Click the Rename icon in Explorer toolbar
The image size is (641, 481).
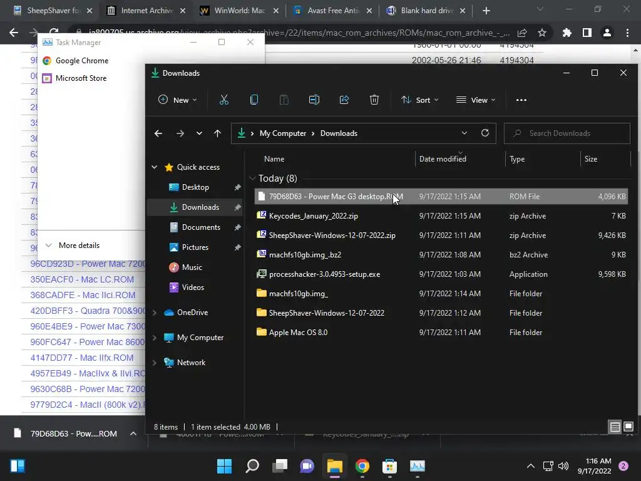tap(314, 100)
